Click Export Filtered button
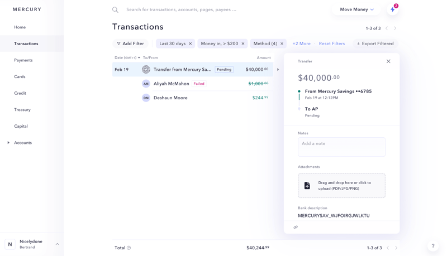The image size is (447, 256). click(375, 44)
